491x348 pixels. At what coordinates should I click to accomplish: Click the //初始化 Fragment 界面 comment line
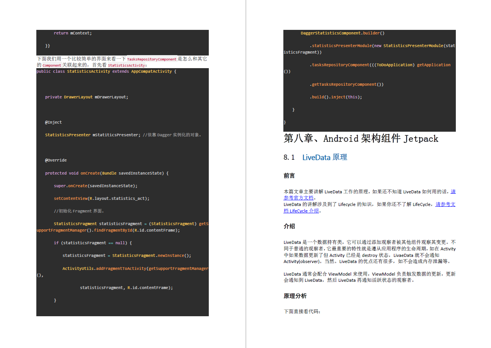pyautogui.click(x=79, y=211)
